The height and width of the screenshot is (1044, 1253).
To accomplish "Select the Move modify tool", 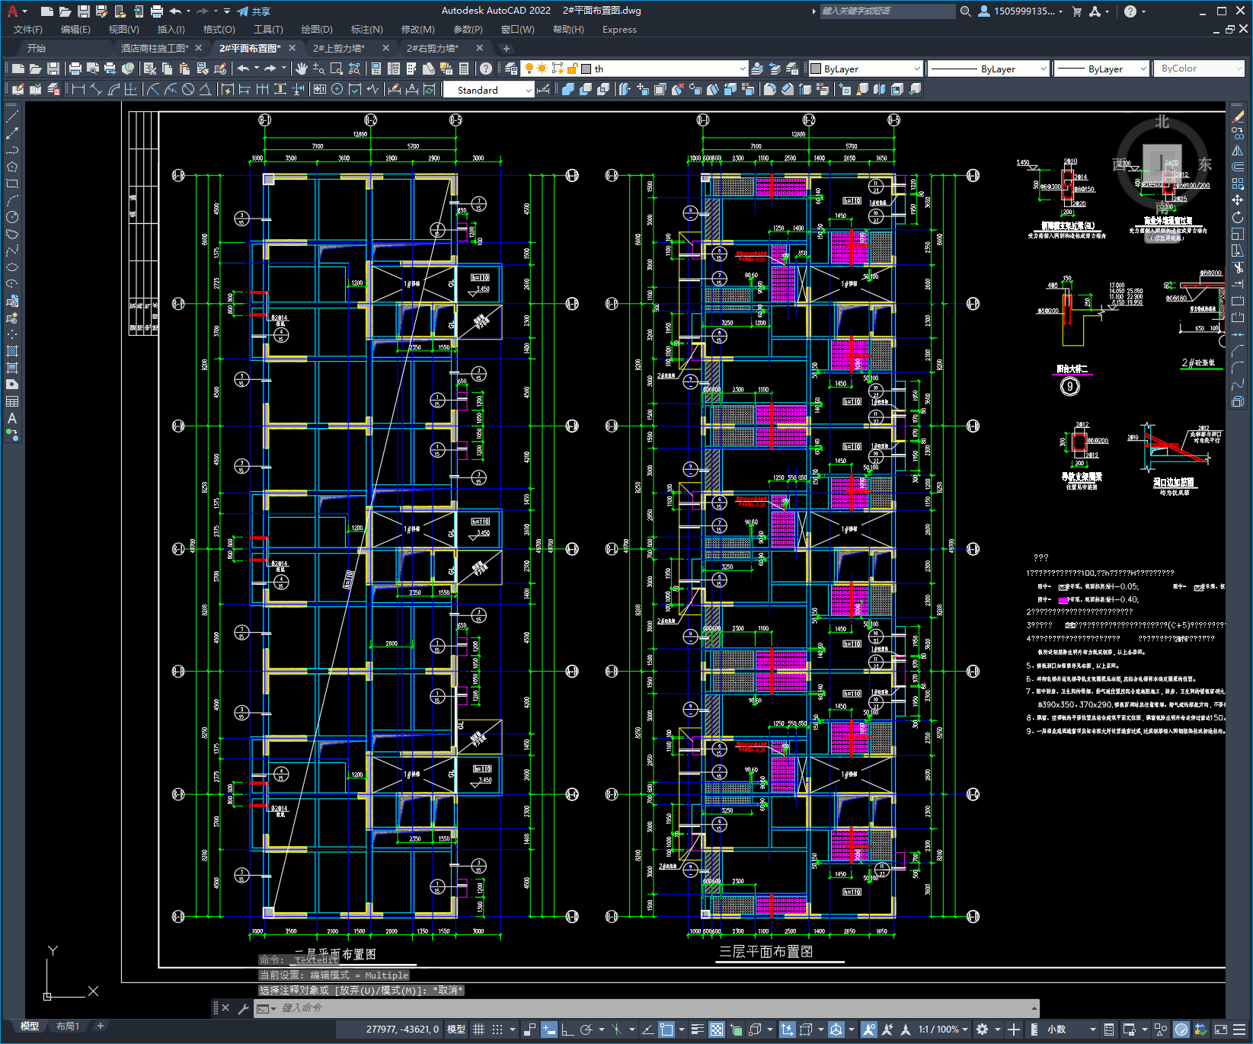I will tap(1238, 200).
